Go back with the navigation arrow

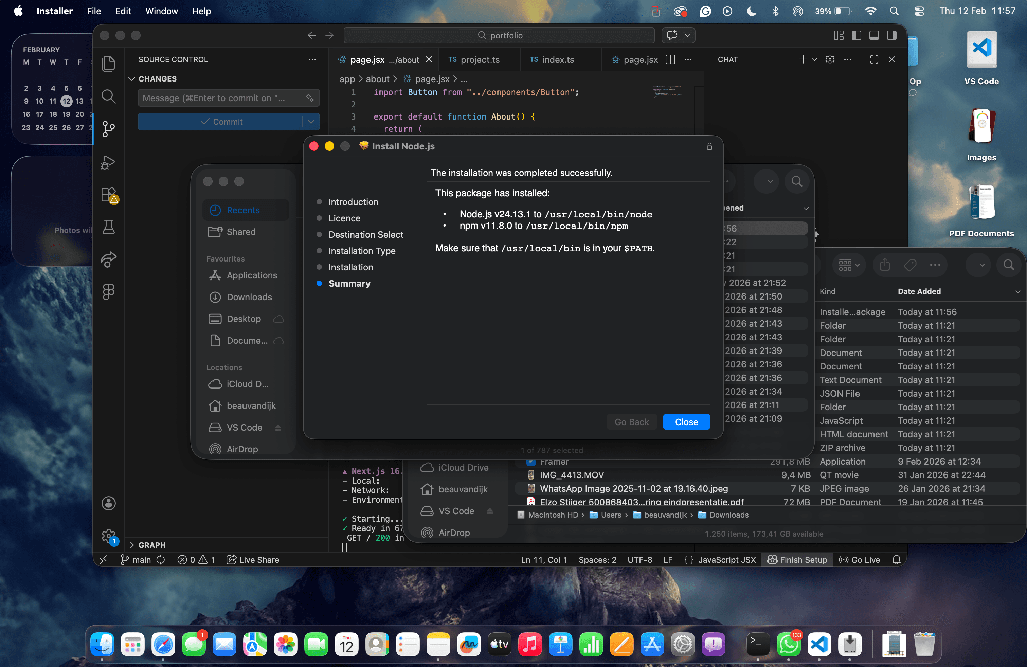311,35
